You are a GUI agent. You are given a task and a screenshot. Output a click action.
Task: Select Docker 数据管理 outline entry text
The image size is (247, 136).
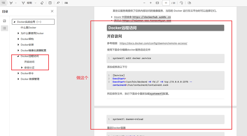pos(30,79)
